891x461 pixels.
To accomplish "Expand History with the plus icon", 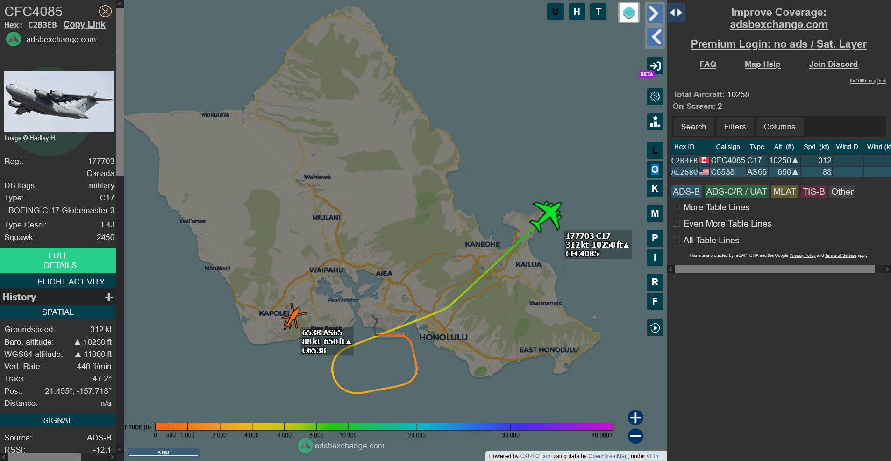I will (x=109, y=297).
